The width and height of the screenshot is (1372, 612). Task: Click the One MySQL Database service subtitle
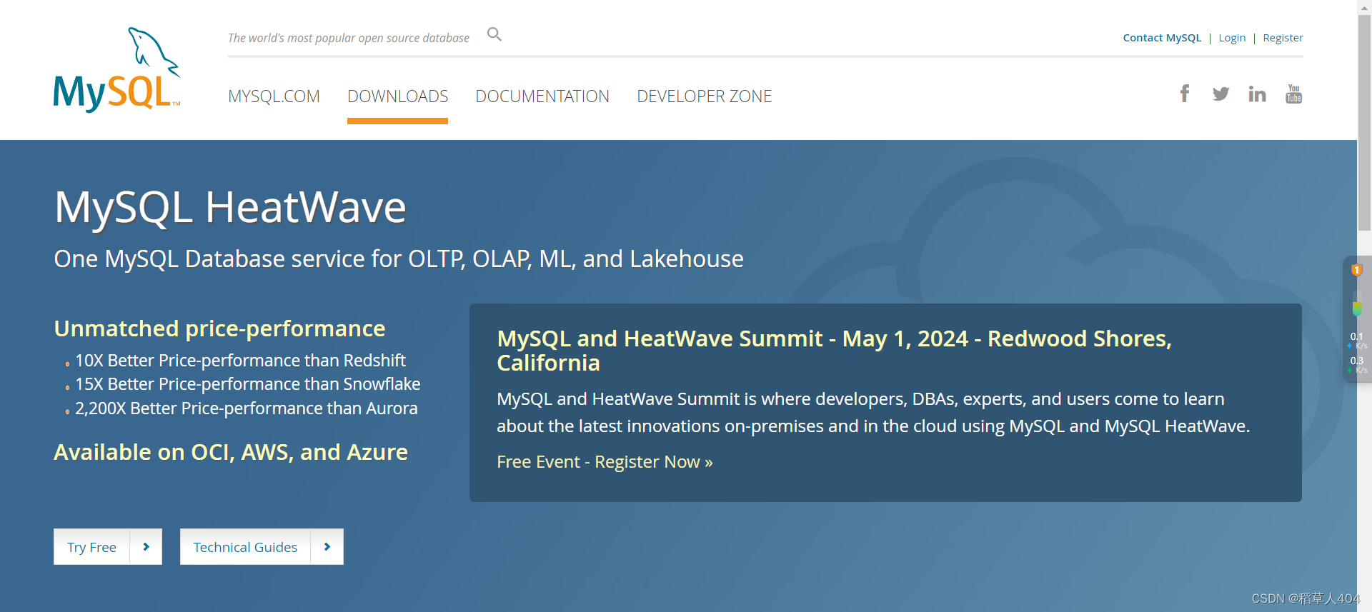point(399,259)
